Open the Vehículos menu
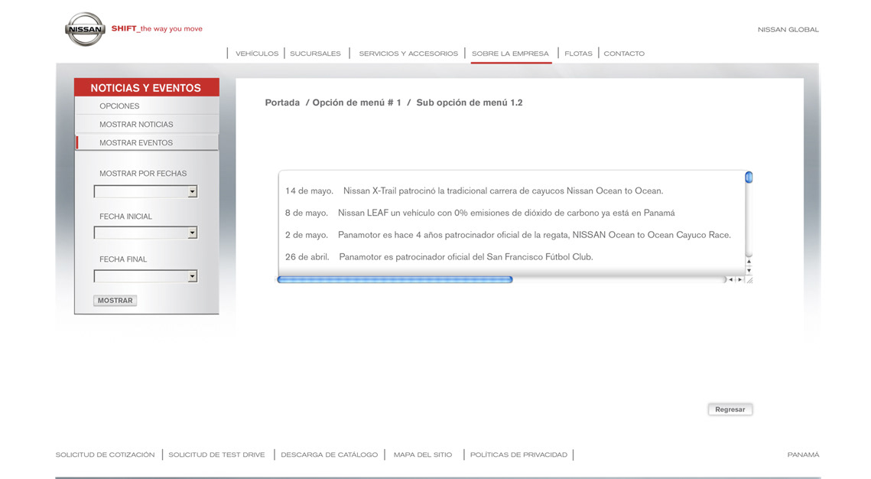Image resolution: width=871 pixels, height=479 pixels. 257,54
